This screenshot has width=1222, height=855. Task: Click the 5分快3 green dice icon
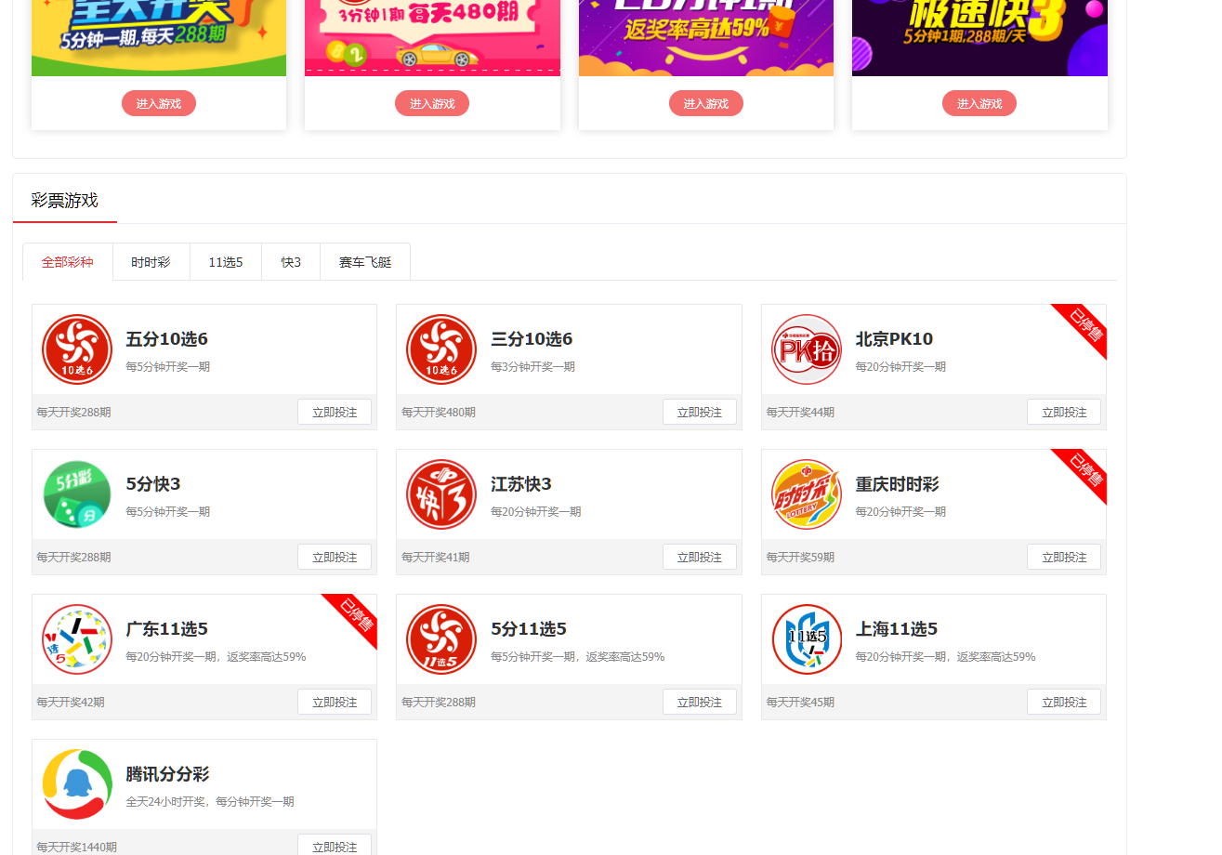[x=77, y=493]
